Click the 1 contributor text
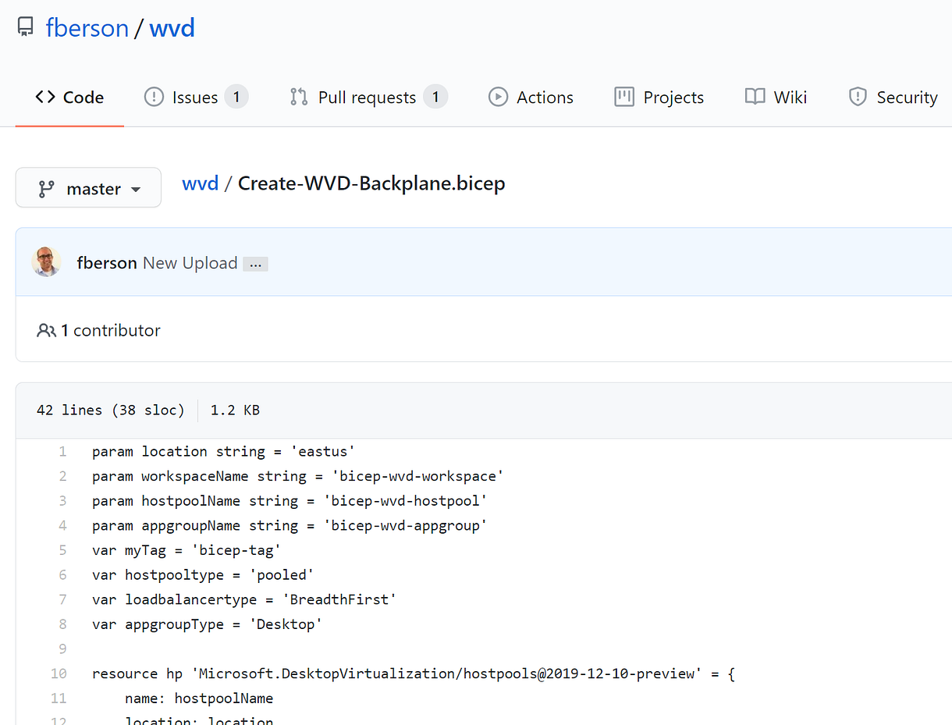The height and width of the screenshot is (725, 952). click(x=111, y=330)
